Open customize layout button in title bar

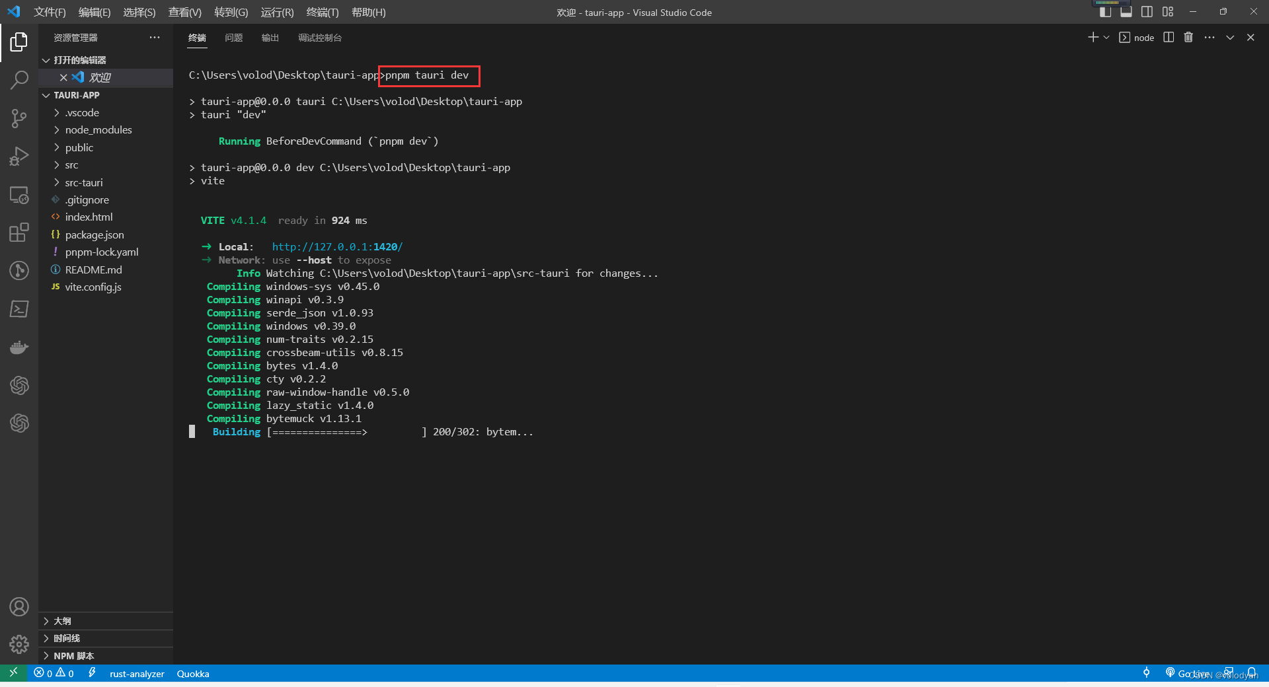(x=1168, y=12)
